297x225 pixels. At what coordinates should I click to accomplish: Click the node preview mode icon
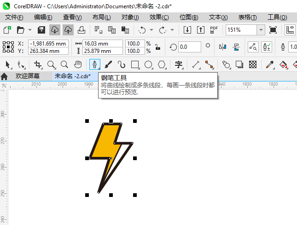coord(253,47)
